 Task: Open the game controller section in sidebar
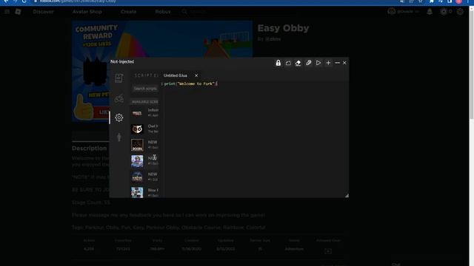point(118,98)
